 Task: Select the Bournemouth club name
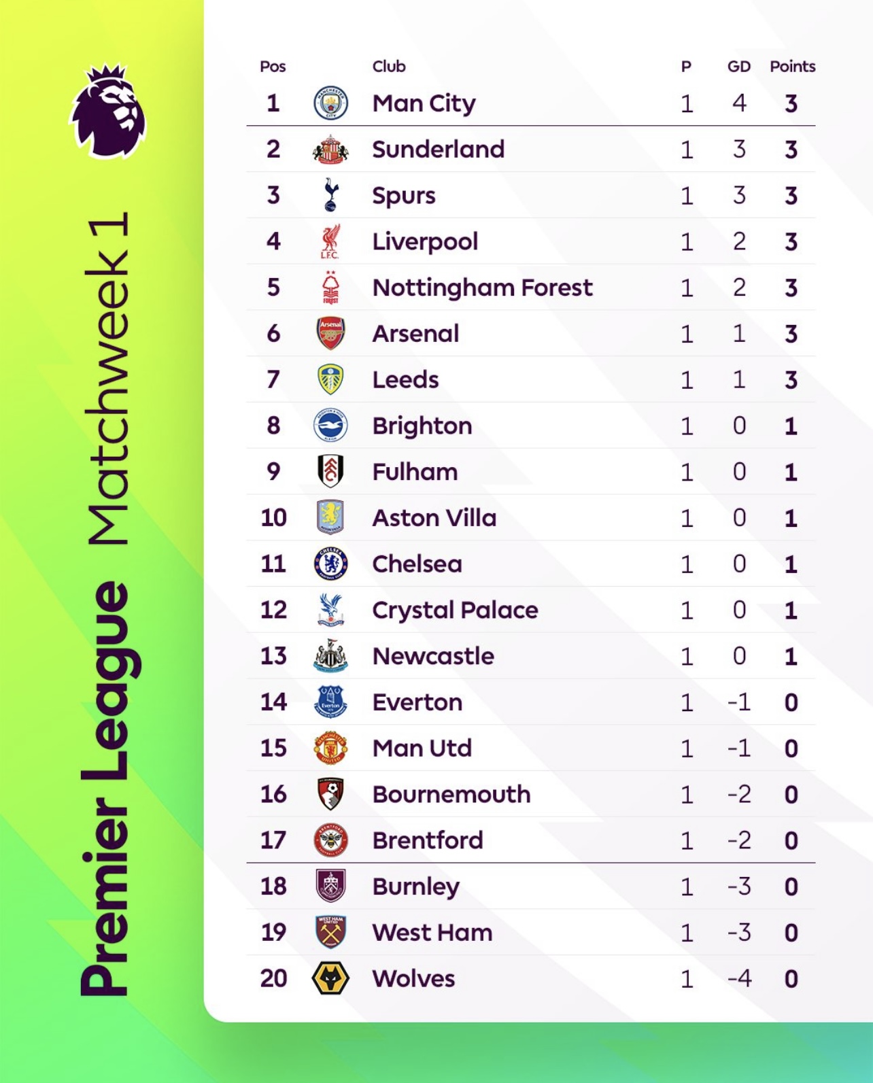(451, 794)
